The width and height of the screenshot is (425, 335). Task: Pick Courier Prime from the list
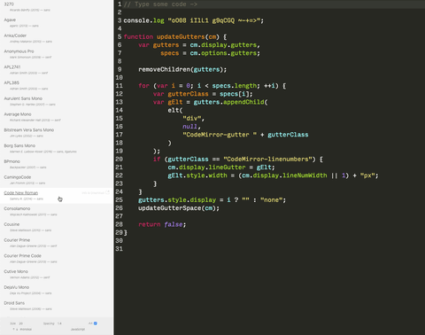pyautogui.click(x=17, y=240)
